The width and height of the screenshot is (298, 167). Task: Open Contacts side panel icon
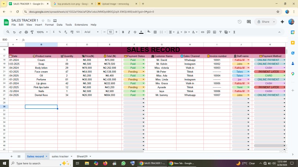tap(293, 63)
